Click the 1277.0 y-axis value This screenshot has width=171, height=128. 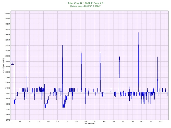[8, 120]
